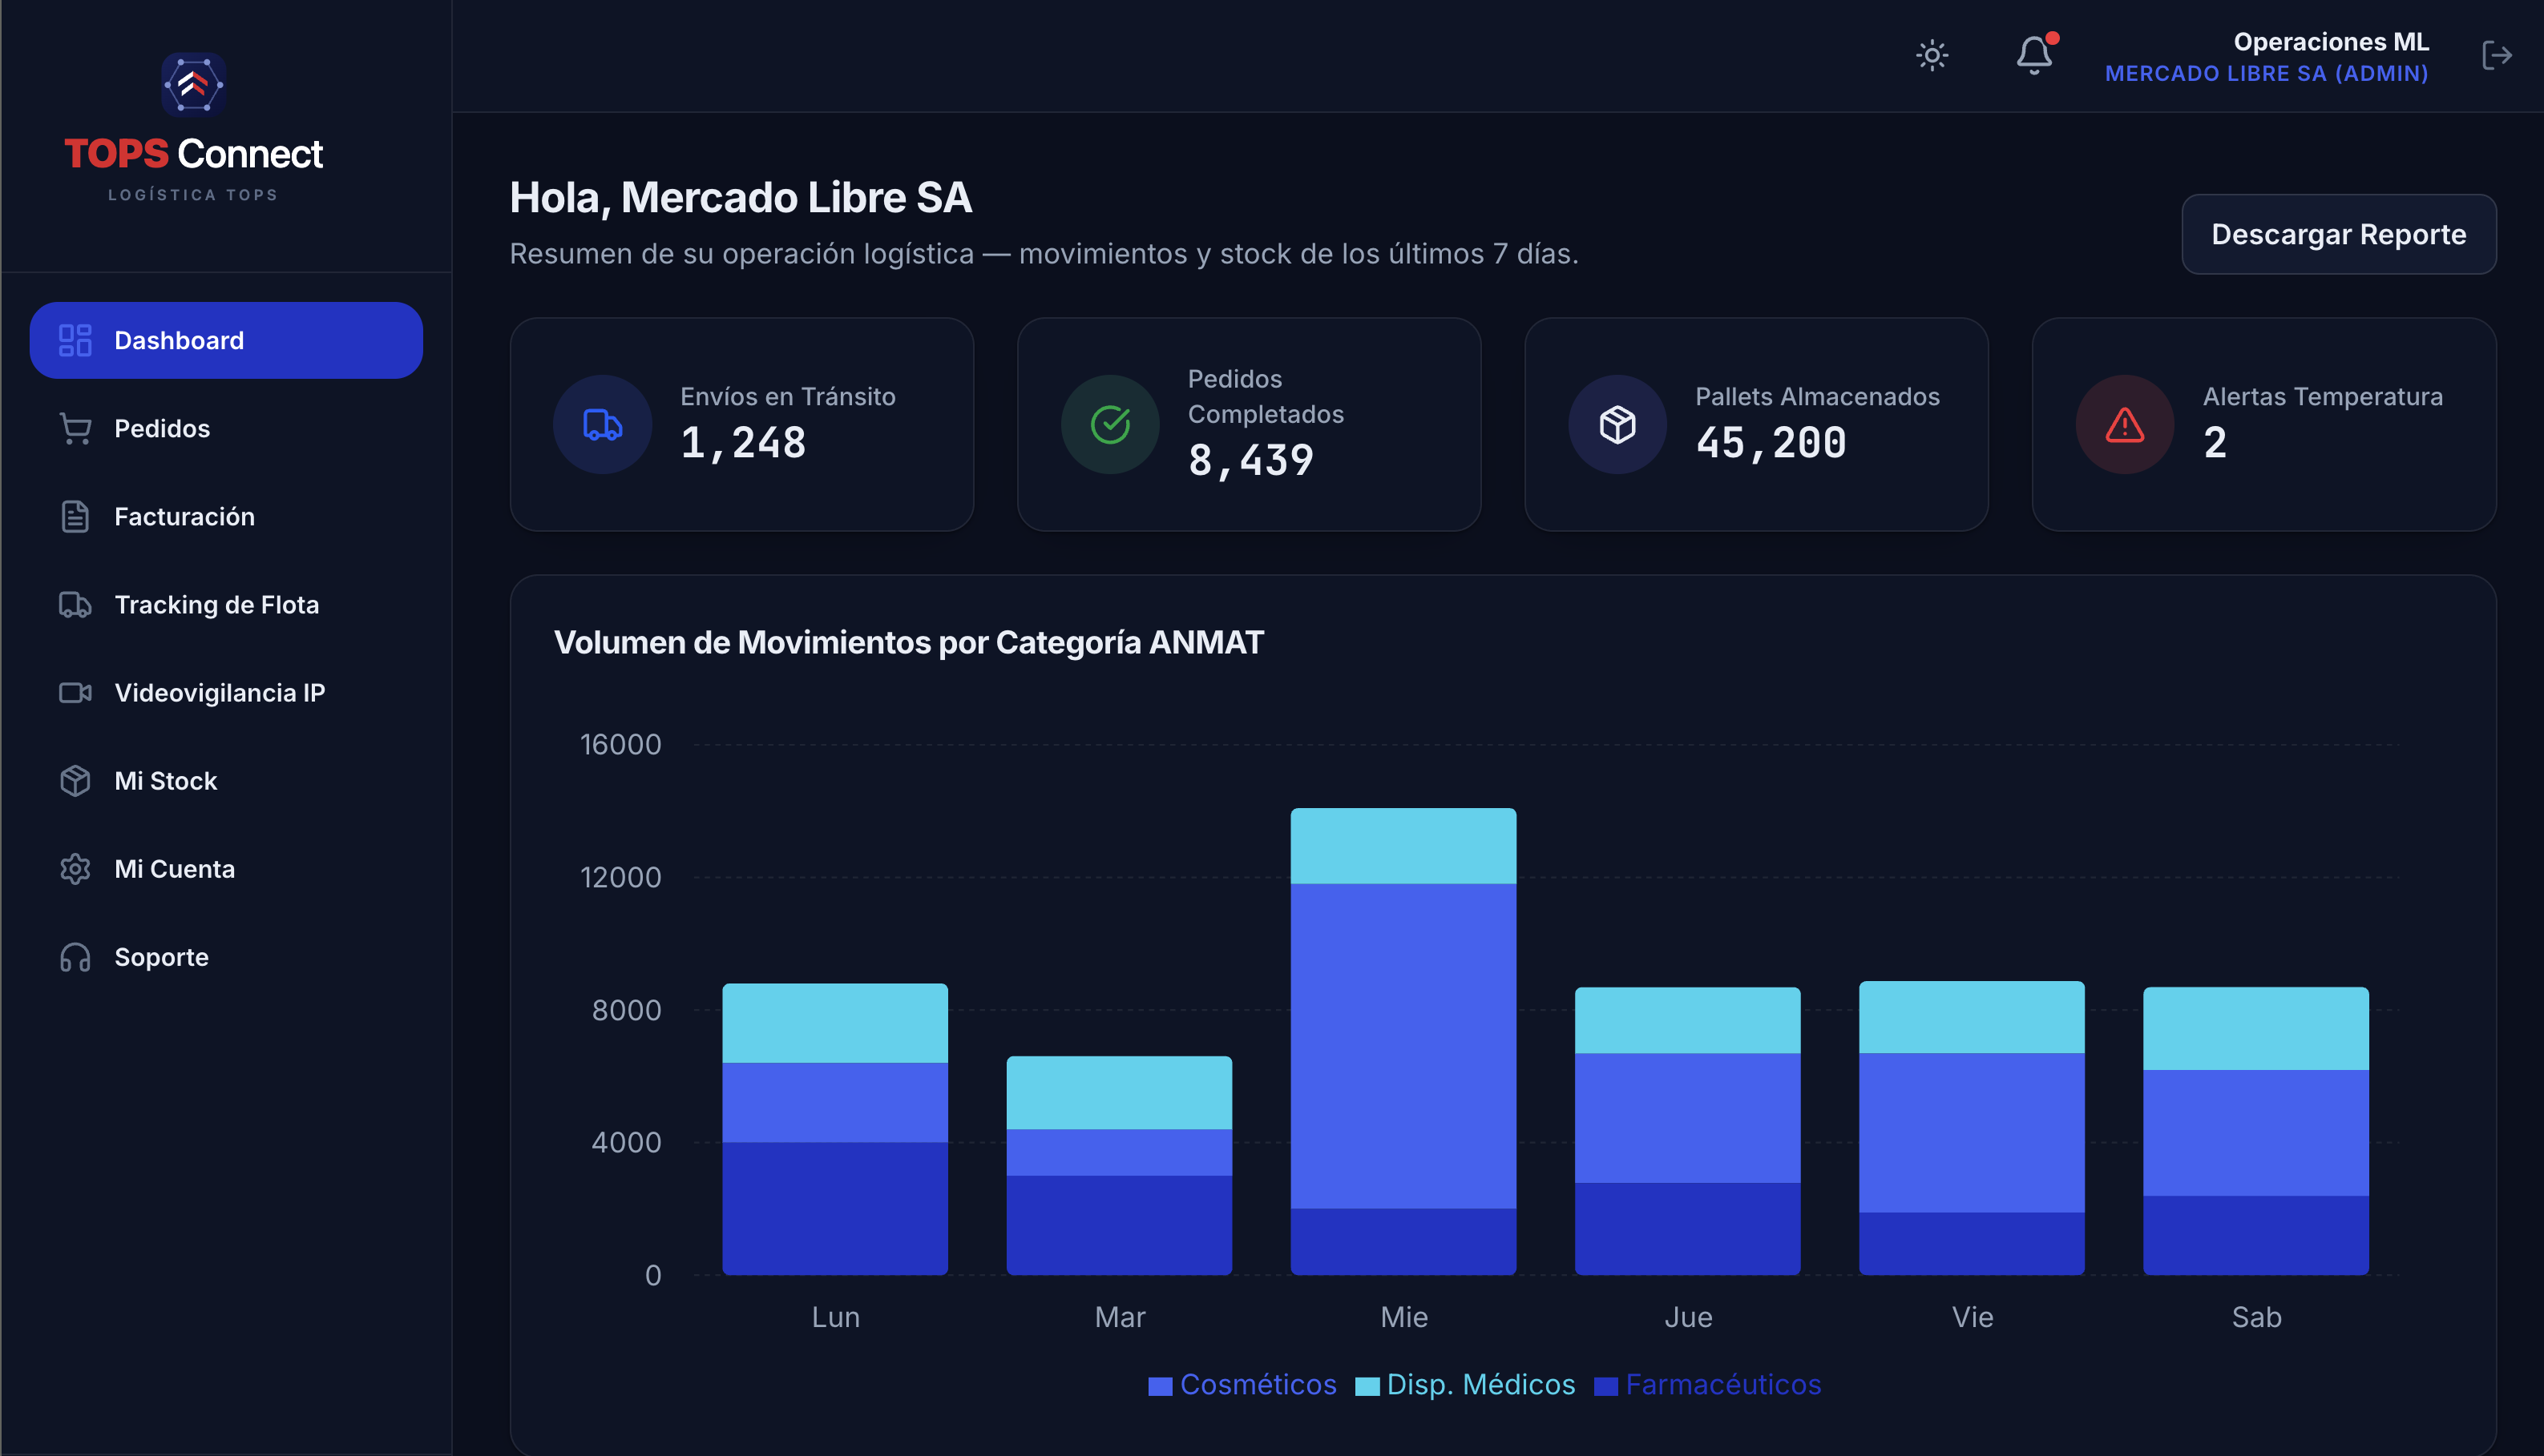Viewport: 2544px width, 1456px height.
Task: Click the Hola, Mercado Libre SA heading
Action: click(741, 197)
